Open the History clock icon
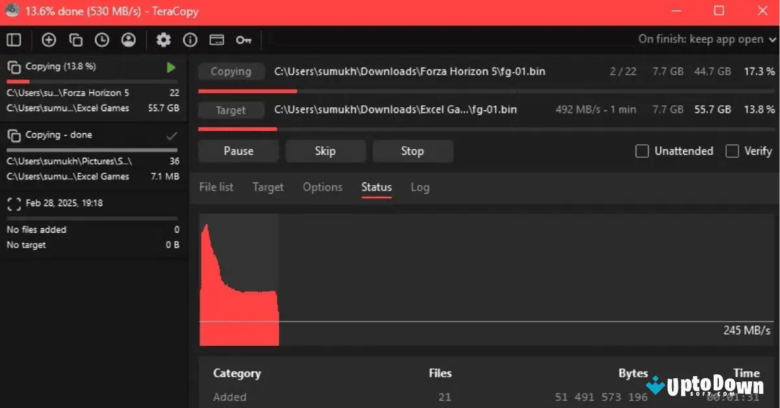780x408 pixels. [x=102, y=40]
